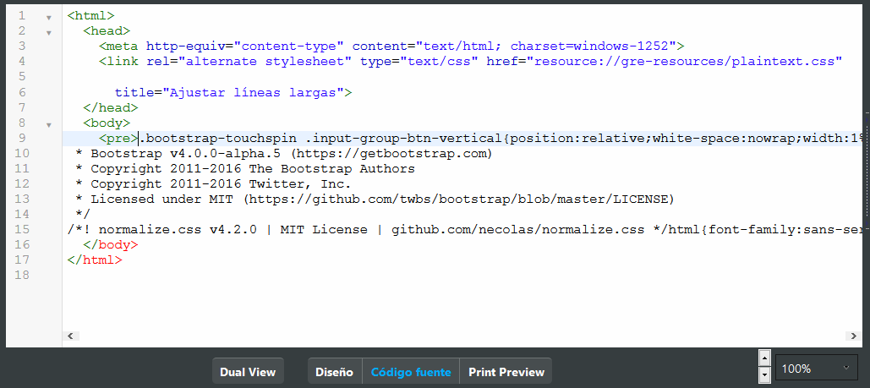Viewport: 870px width, 388px height.
Task: Click the meta http-equiv line
Action: tap(391, 46)
